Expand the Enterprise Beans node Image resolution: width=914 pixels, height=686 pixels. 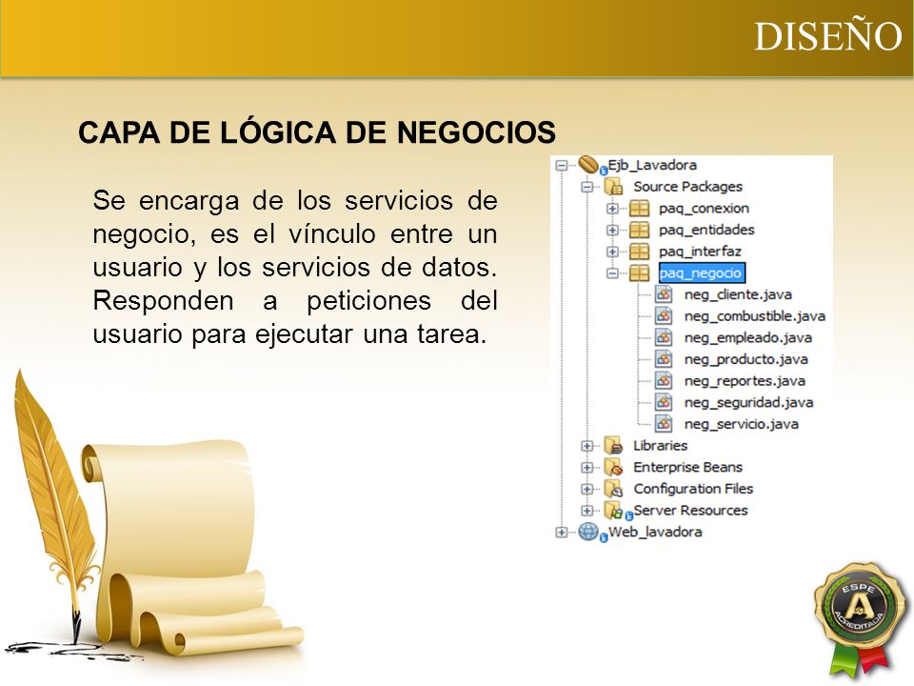pyautogui.click(x=587, y=468)
